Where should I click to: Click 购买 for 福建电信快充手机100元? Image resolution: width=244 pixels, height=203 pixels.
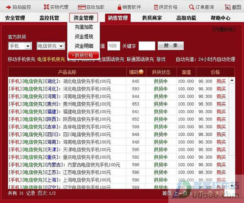click(221, 112)
